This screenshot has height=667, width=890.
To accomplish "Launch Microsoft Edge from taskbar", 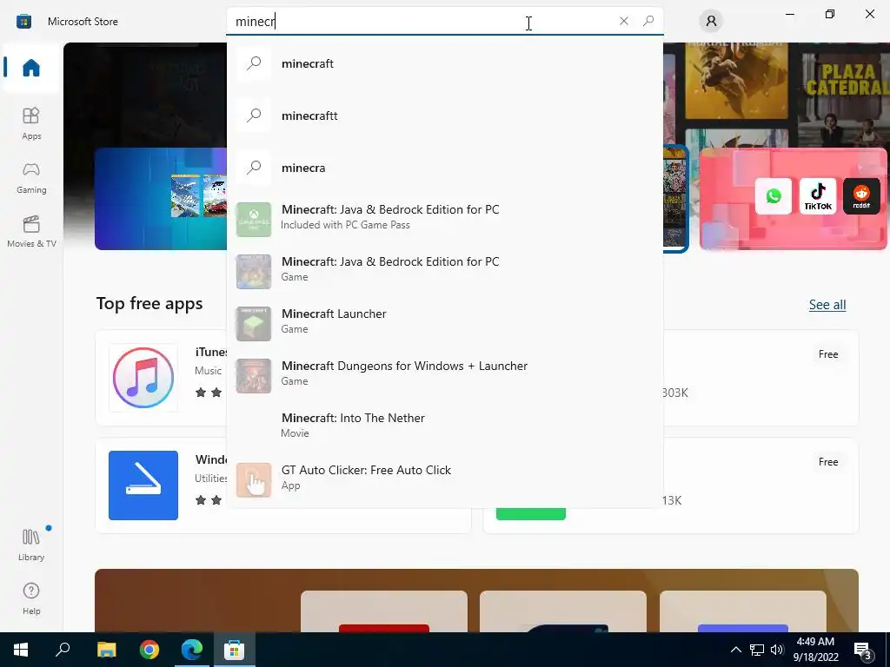I will tap(192, 650).
